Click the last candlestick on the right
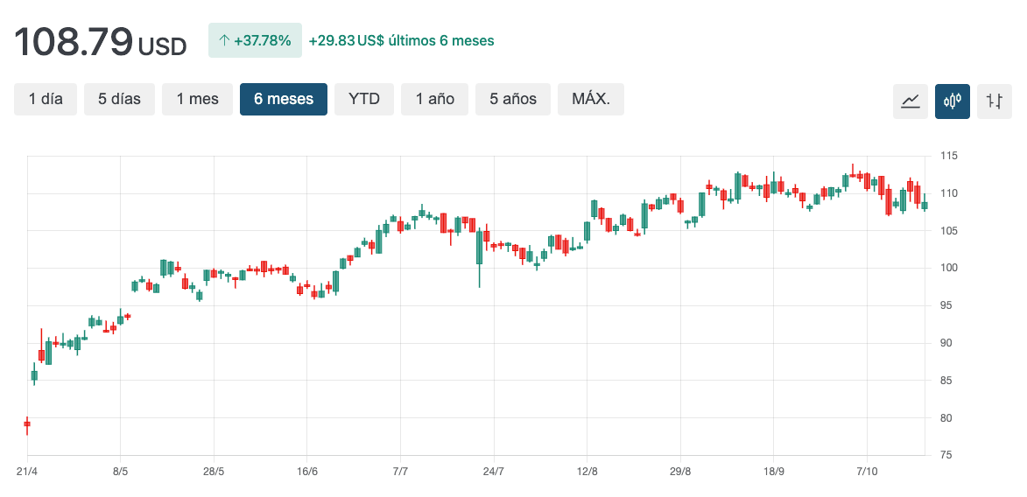 coord(924,206)
